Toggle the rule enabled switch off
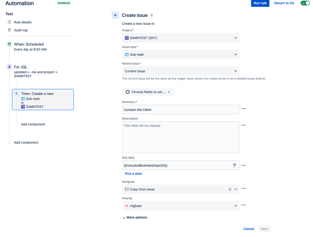Viewport: 313px width, 237px height. point(305,3)
